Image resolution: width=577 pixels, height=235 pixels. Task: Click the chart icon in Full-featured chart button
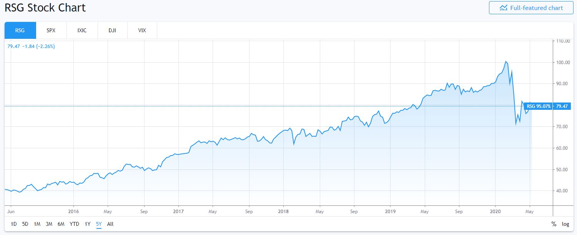click(503, 8)
